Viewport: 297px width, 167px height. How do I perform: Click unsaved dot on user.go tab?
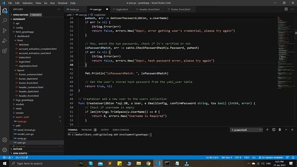pos(107,9)
